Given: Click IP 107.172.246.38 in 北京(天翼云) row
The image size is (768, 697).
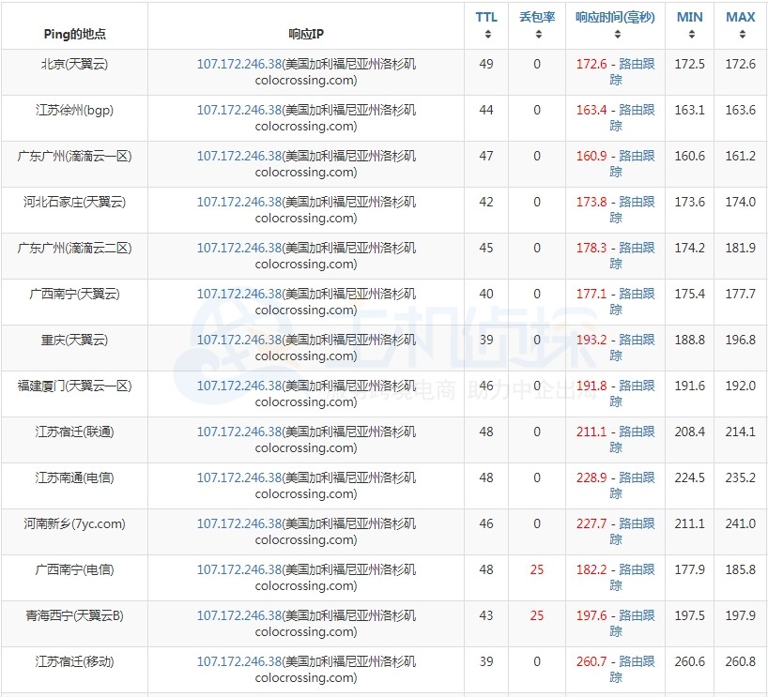Looking at the screenshot, I should coord(238,64).
